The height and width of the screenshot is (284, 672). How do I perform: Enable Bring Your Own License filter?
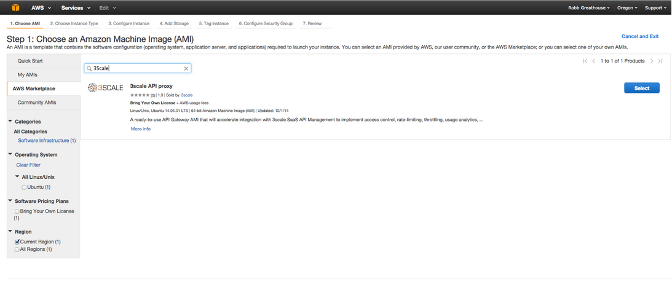click(17, 211)
